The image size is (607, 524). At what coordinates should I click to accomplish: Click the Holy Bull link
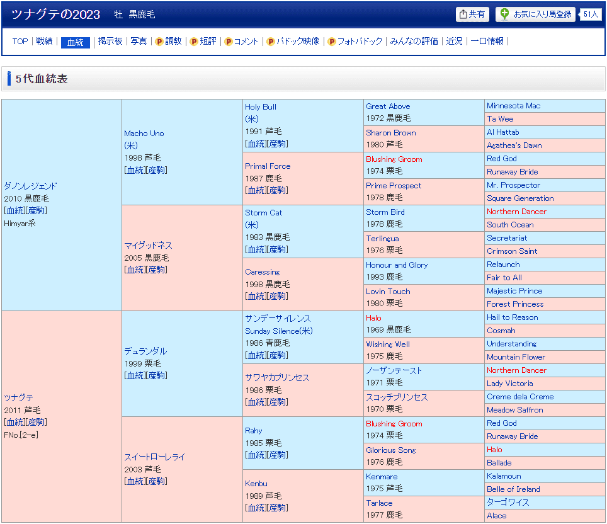coord(261,107)
